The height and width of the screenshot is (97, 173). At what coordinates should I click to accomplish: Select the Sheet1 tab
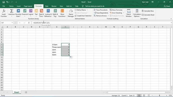[x=17, y=92]
